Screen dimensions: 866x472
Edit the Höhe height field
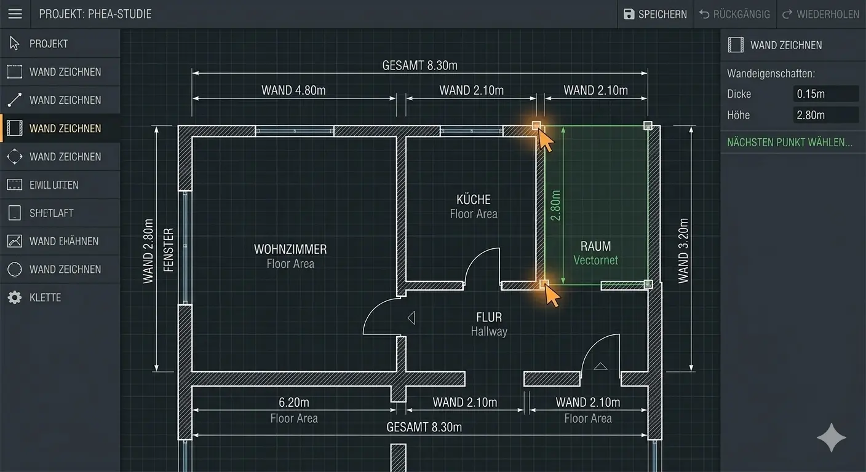coord(825,115)
